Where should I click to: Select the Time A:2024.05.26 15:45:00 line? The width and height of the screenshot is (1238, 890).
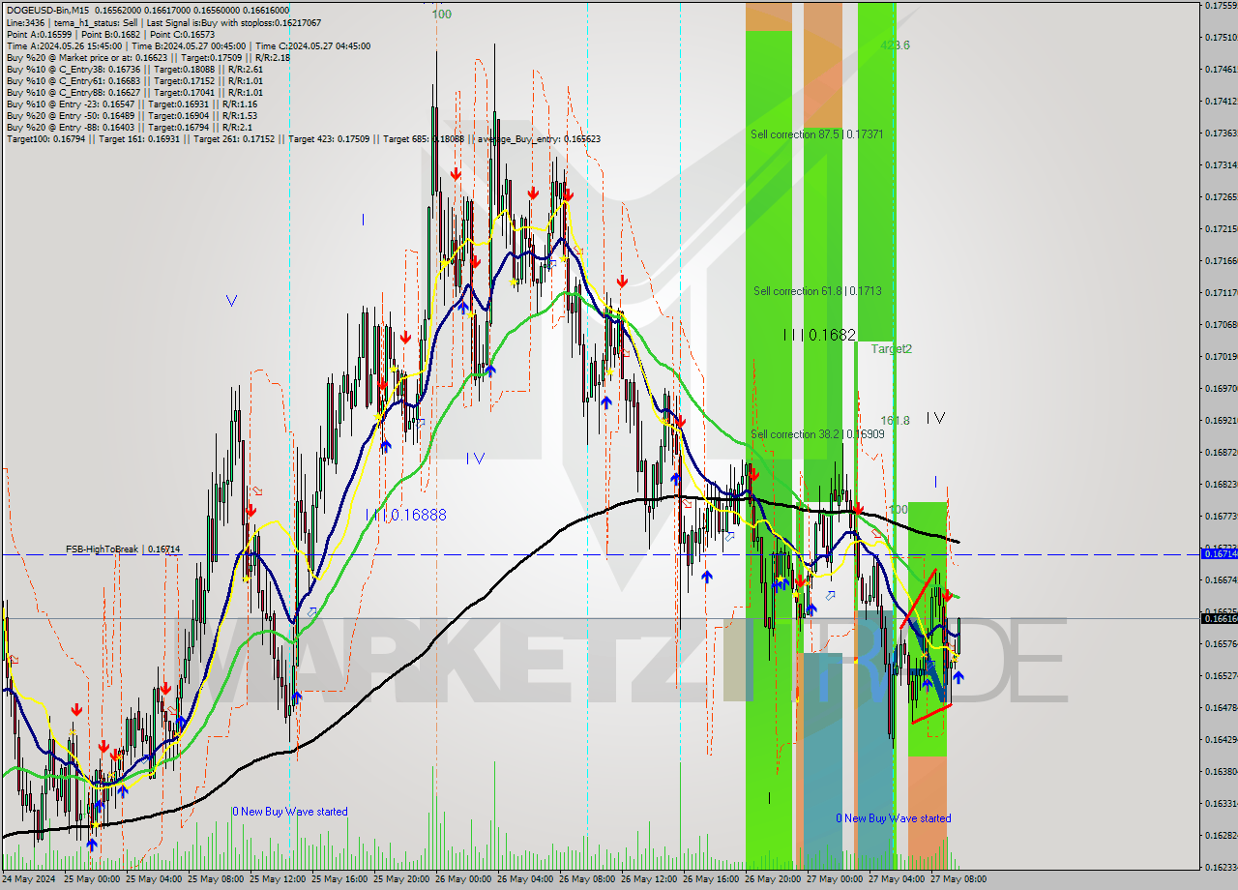pyautogui.click(x=188, y=45)
